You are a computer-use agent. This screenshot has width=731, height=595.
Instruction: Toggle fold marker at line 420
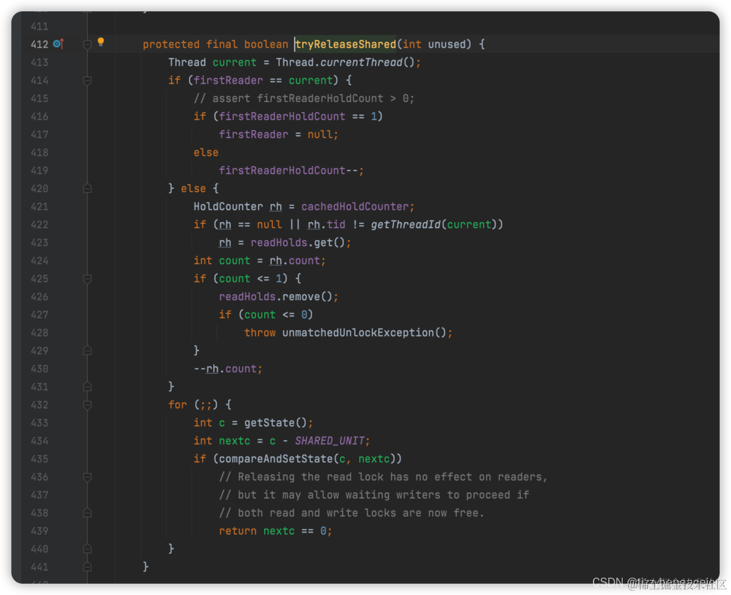87,188
